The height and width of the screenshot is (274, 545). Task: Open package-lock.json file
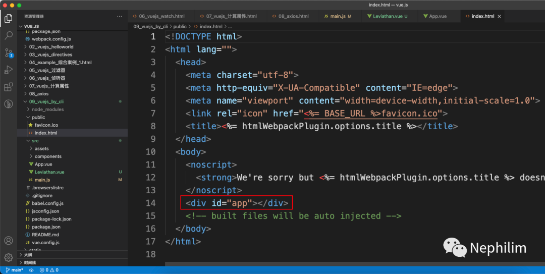51,219
